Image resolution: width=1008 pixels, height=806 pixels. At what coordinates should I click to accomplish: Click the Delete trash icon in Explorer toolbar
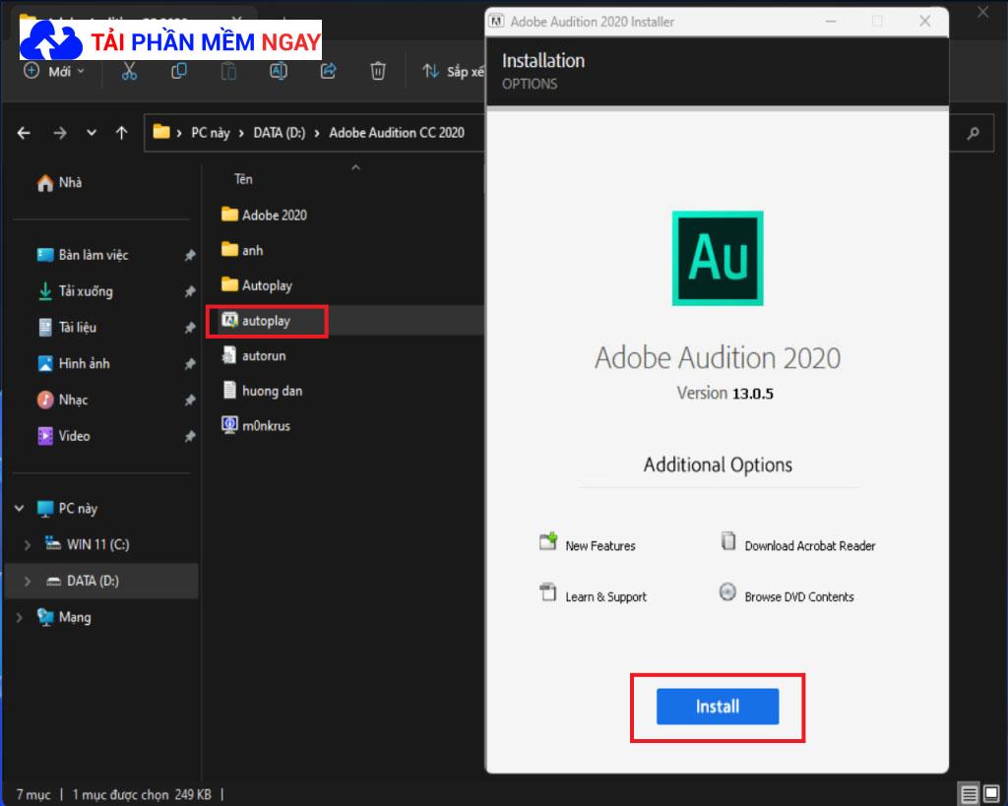(378, 71)
